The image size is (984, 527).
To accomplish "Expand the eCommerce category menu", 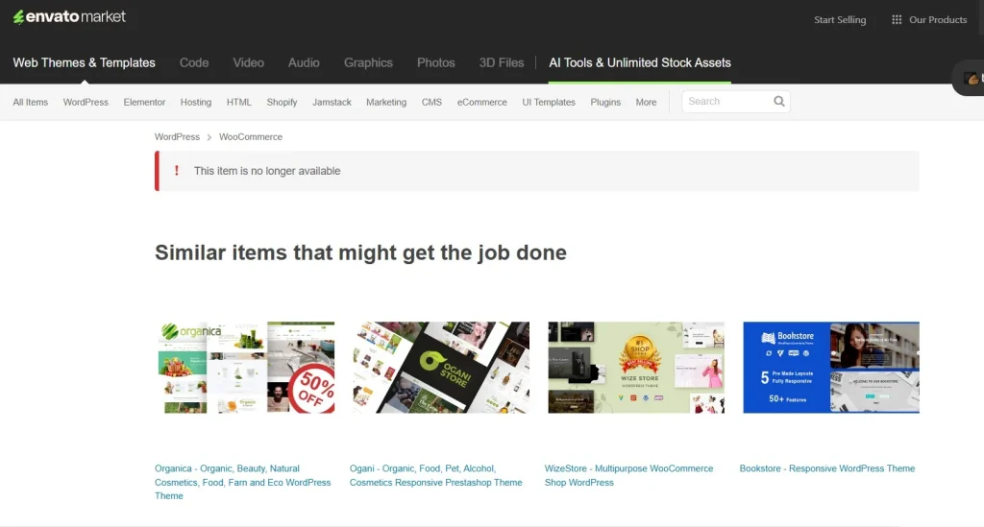I will pyautogui.click(x=481, y=102).
